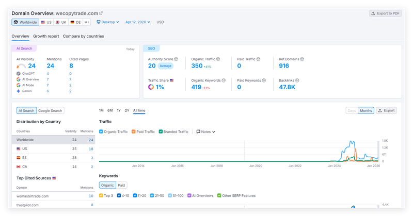Switch region to US flag button
The image size is (413, 216).
point(46,22)
